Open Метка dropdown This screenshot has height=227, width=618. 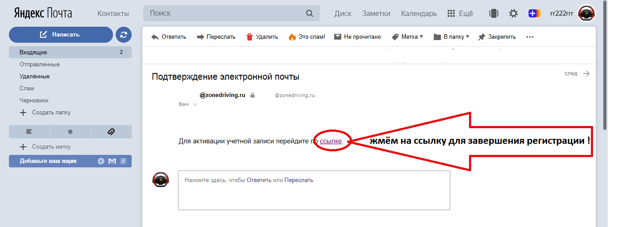[407, 37]
